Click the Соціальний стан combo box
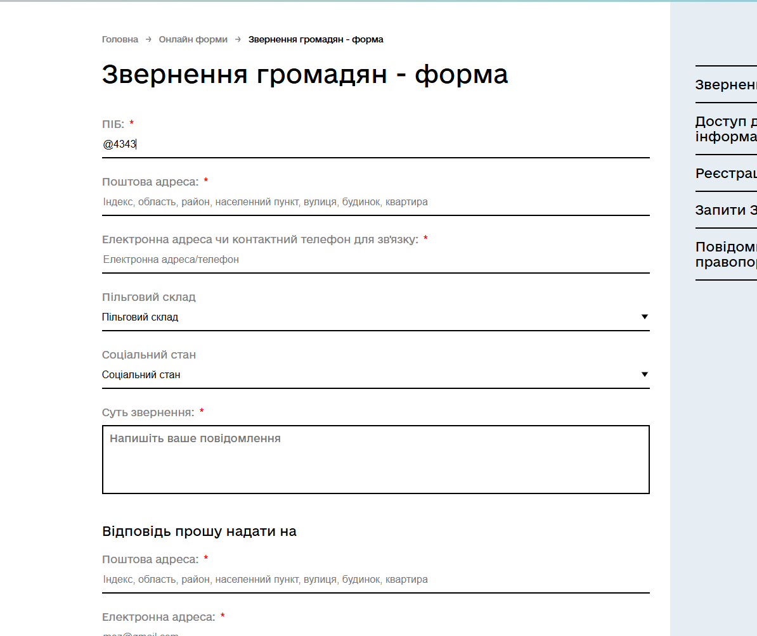757x636 pixels. [x=375, y=374]
